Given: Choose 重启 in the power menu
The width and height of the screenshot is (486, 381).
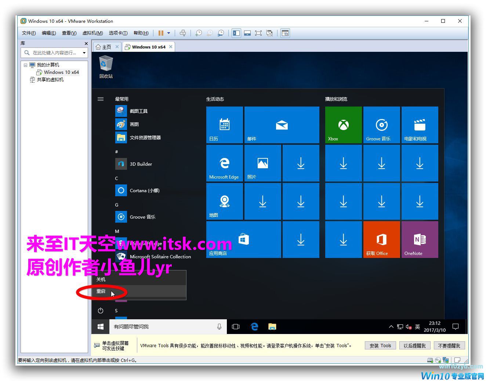Looking at the screenshot, I should pos(139,291).
